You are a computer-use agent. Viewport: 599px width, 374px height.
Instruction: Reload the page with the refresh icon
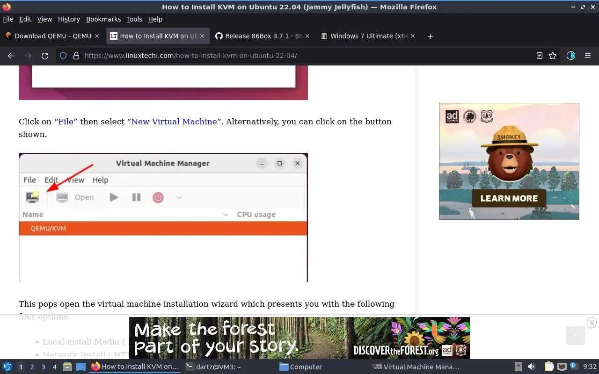(45, 56)
